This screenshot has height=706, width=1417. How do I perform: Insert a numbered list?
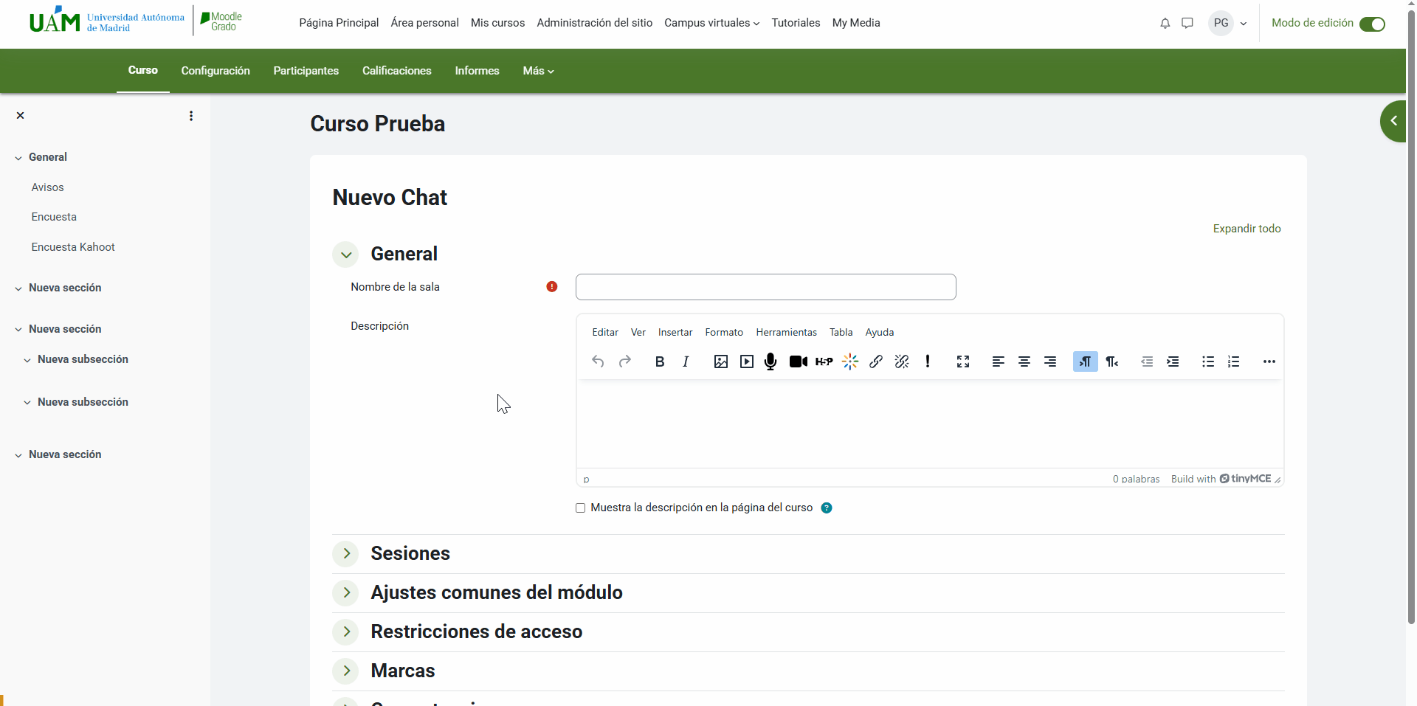(1234, 361)
